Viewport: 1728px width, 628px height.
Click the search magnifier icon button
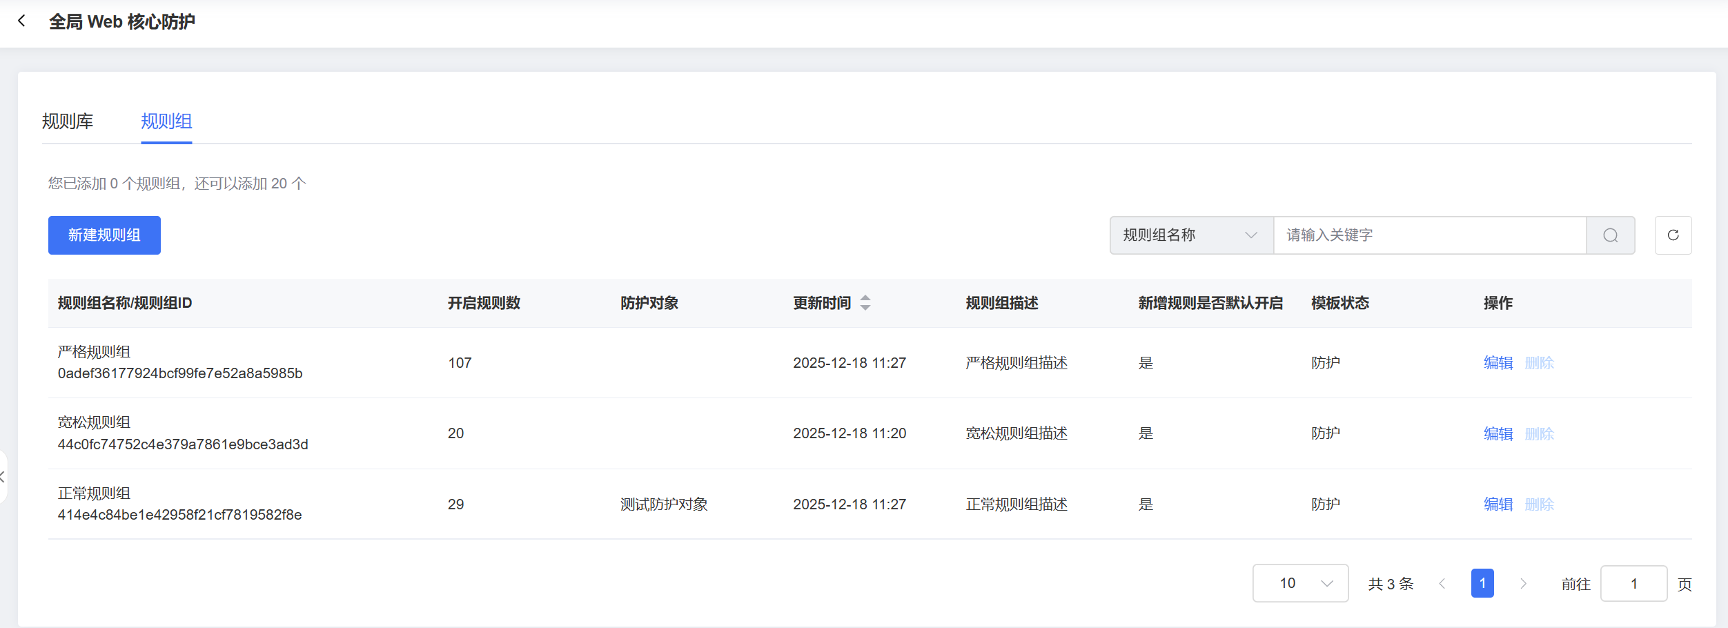pos(1610,235)
